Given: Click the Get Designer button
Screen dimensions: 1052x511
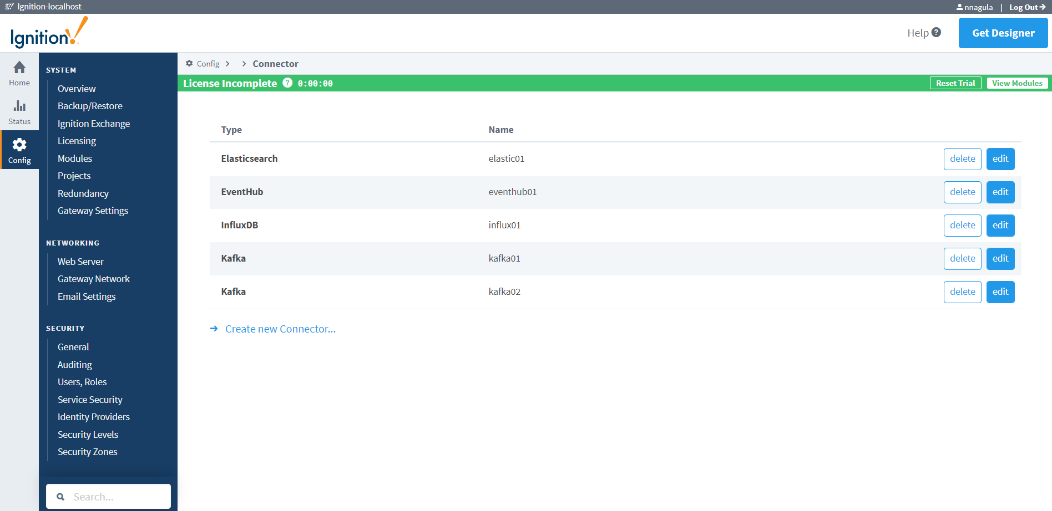Looking at the screenshot, I should click(1003, 33).
